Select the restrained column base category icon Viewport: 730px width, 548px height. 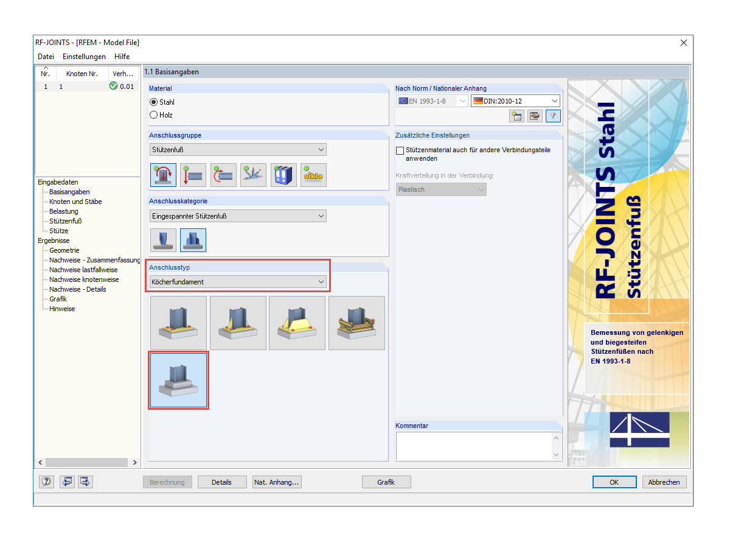click(x=193, y=241)
